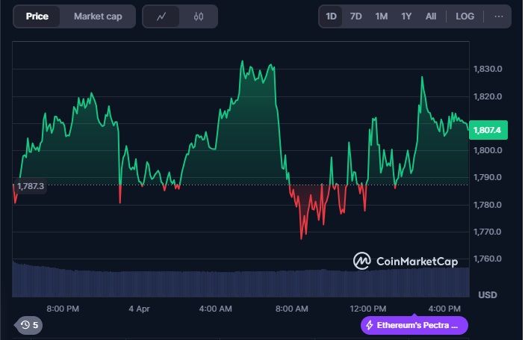
Task: Click the 4:00 AM time axis label
Action: tap(215, 309)
